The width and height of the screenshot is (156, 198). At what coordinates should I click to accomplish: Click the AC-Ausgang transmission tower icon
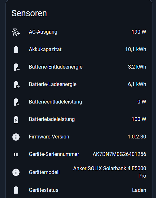click(16, 32)
